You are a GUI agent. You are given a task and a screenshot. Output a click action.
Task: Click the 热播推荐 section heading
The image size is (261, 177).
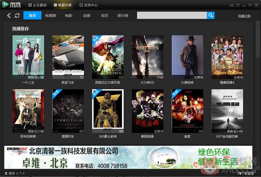pos(20,29)
